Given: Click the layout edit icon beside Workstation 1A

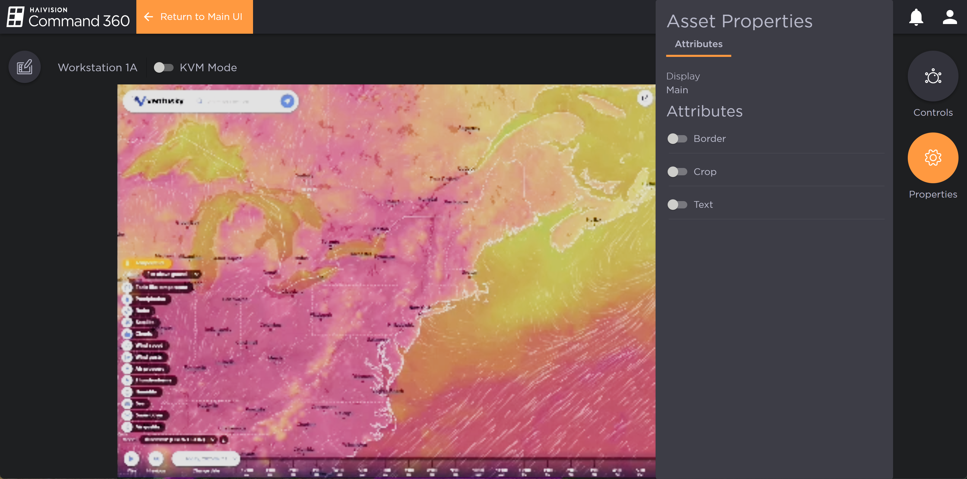Looking at the screenshot, I should tap(24, 67).
